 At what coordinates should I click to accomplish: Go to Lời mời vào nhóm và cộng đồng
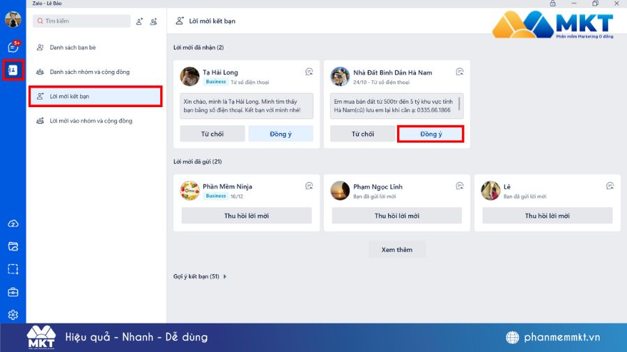pos(91,121)
